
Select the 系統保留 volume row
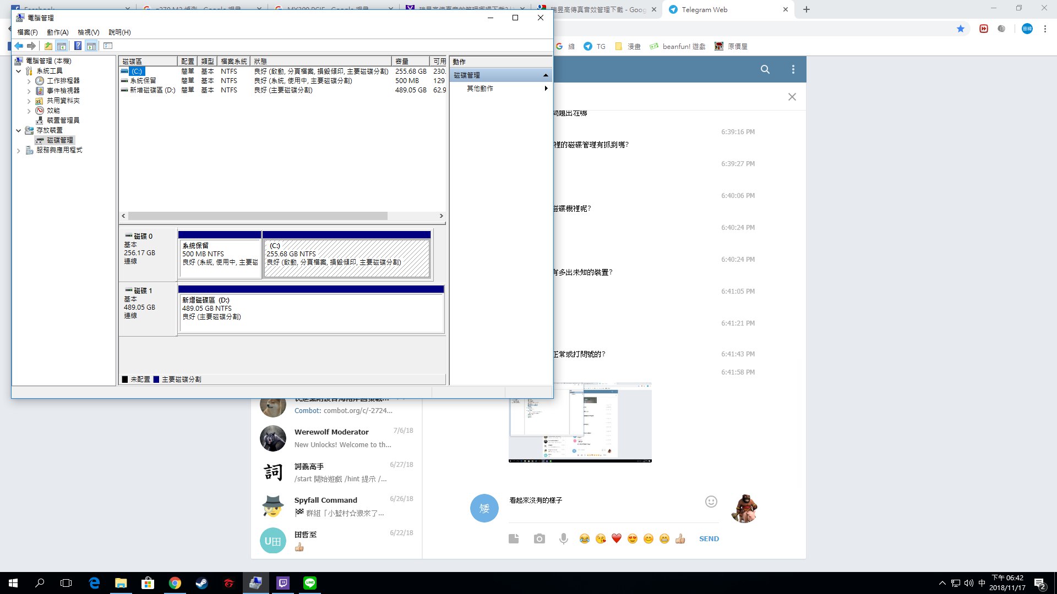pos(283,81)
